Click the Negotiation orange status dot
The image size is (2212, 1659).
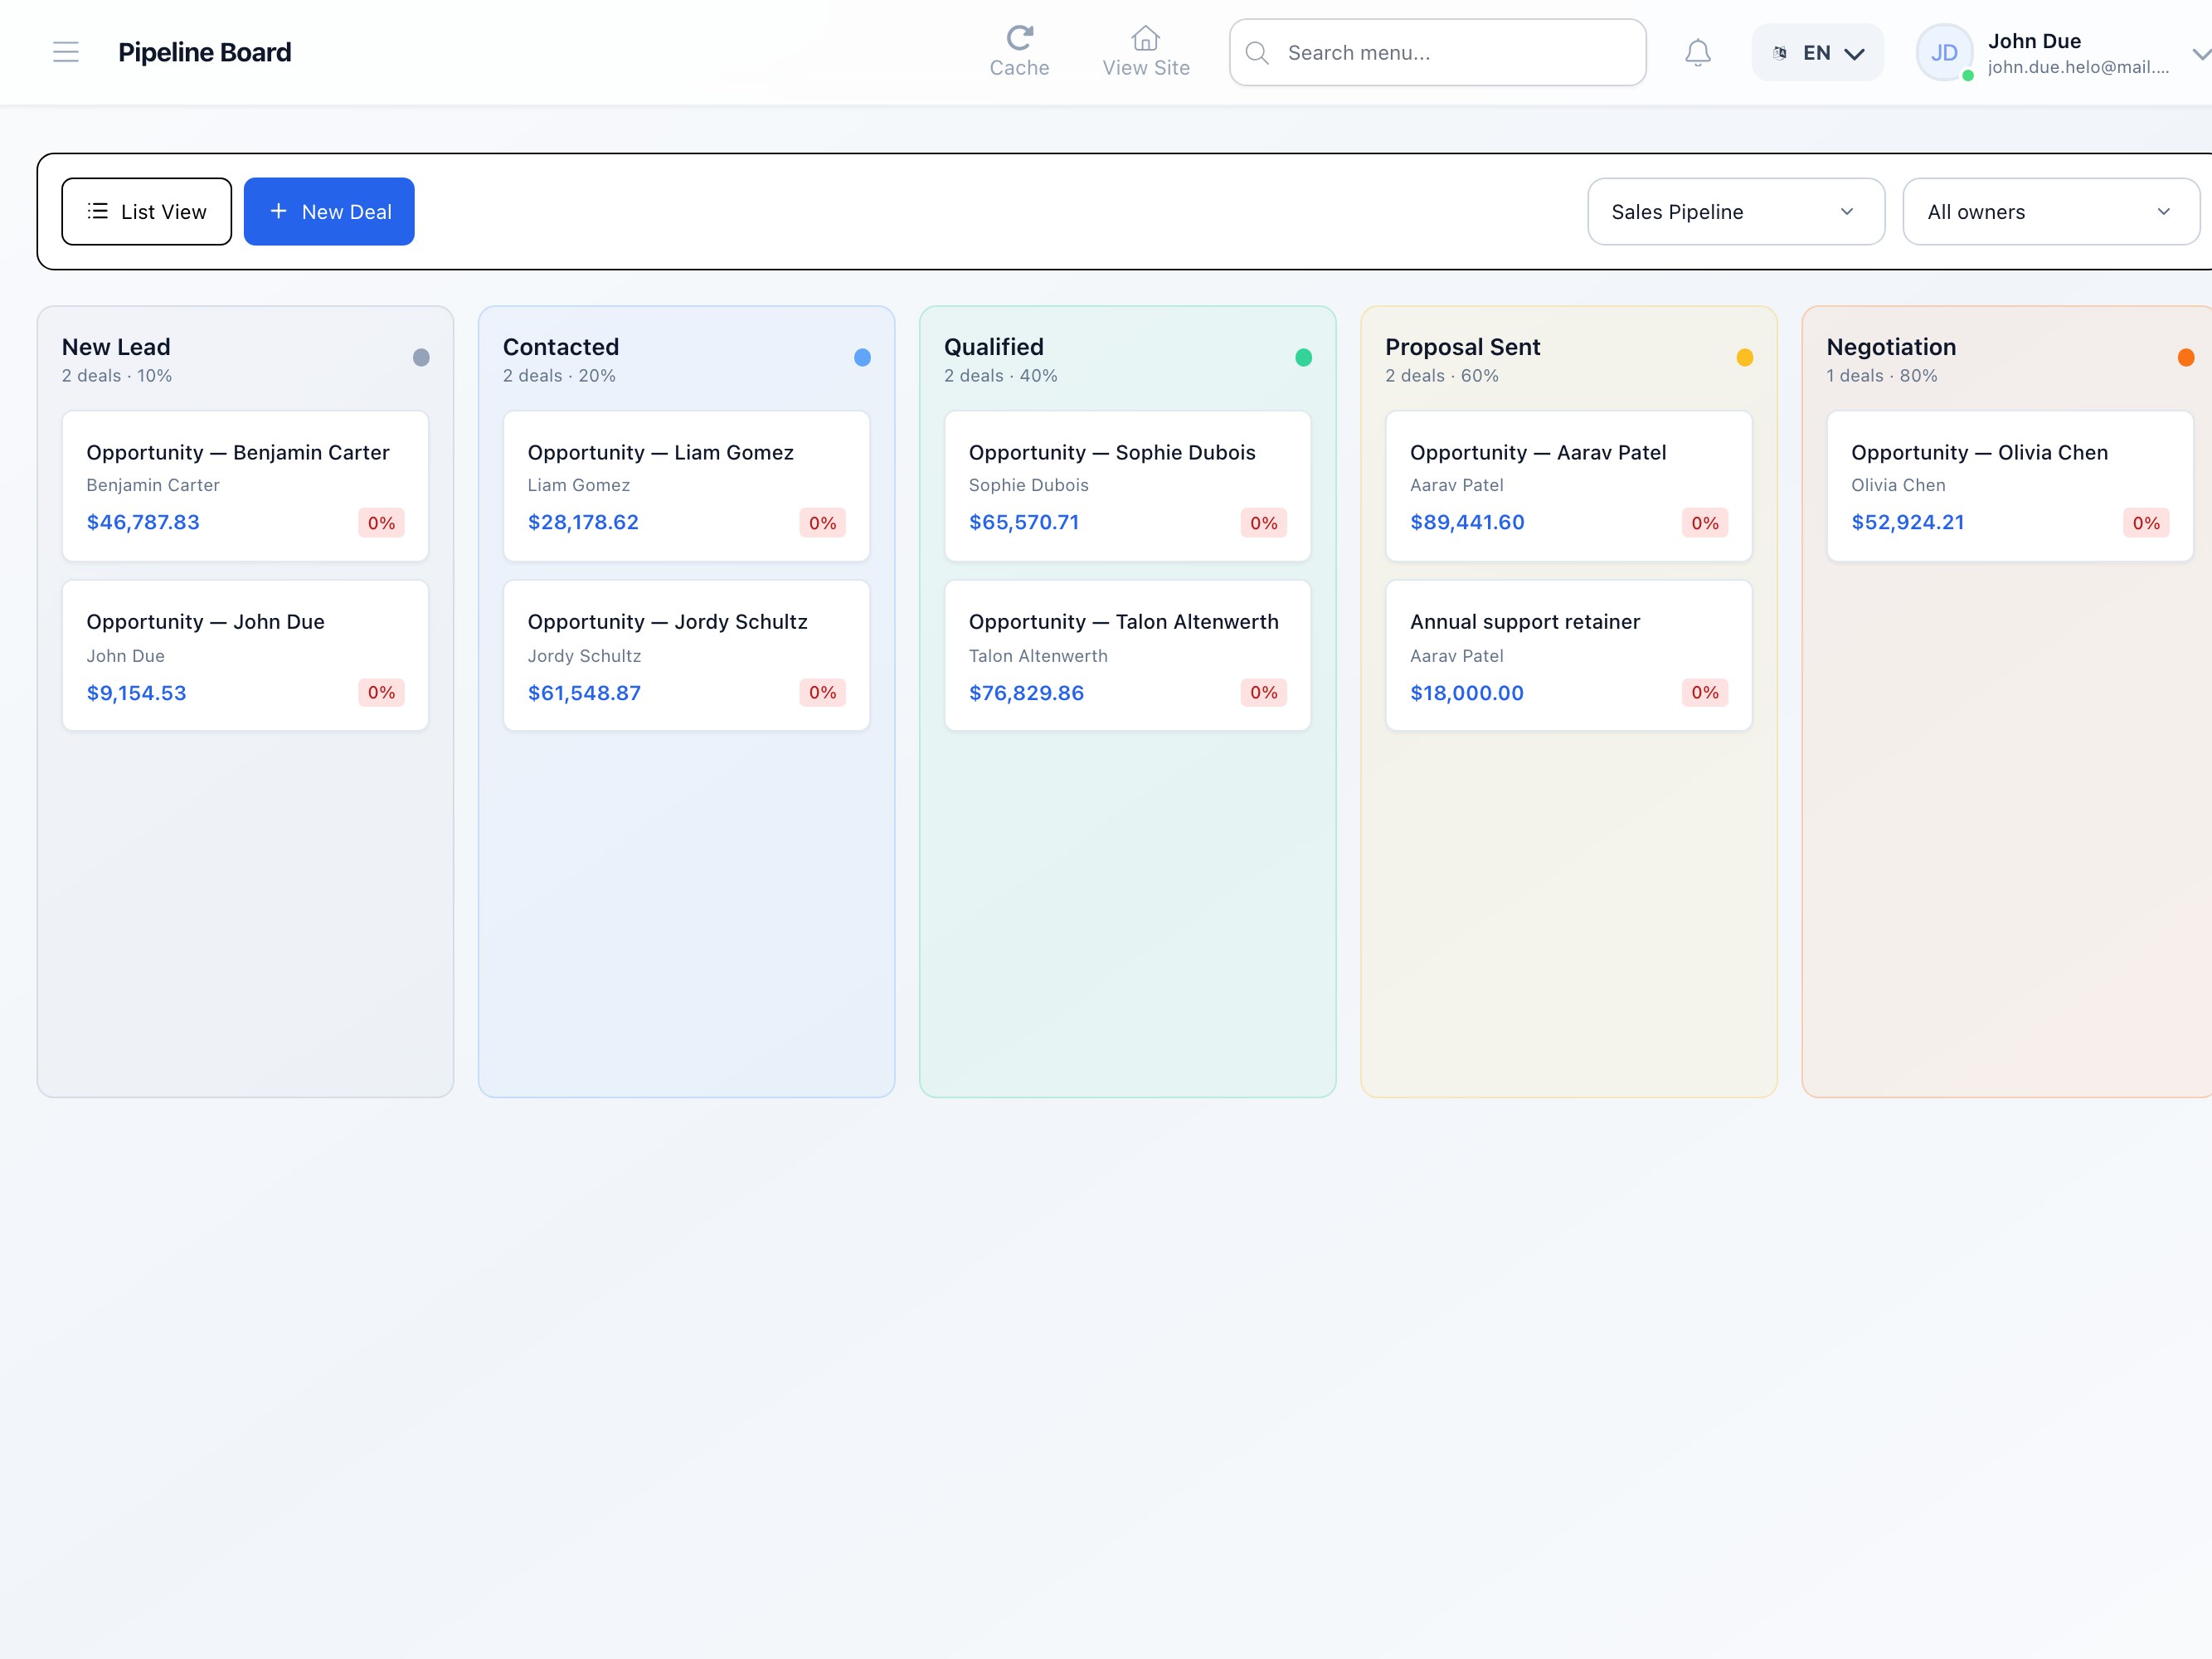[x=2186, y=358]
